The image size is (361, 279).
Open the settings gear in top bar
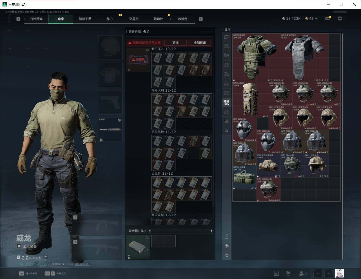coord(340,19)
